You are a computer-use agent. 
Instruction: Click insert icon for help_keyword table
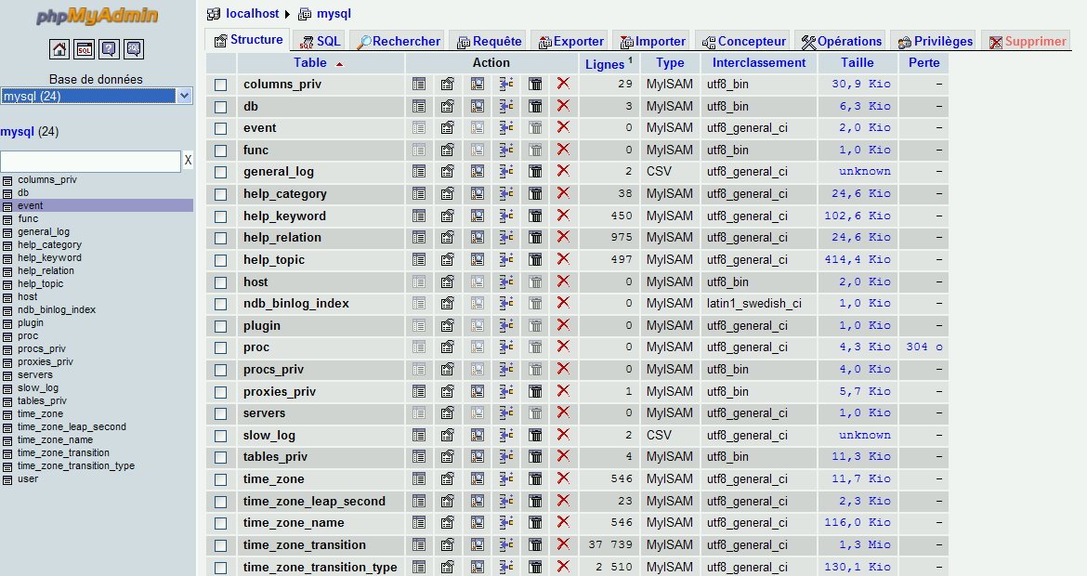coord(506,216)
